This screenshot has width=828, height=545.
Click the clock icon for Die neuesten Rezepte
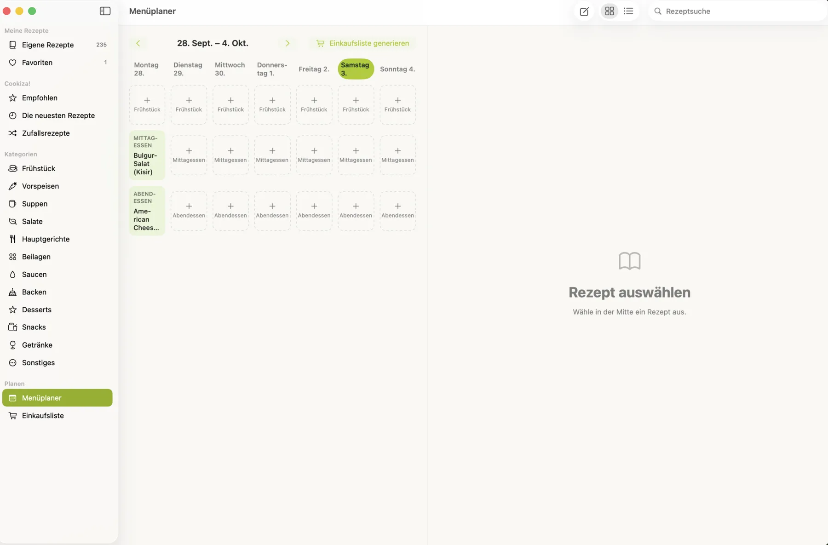pyautogui.click(x=13, y=115)
